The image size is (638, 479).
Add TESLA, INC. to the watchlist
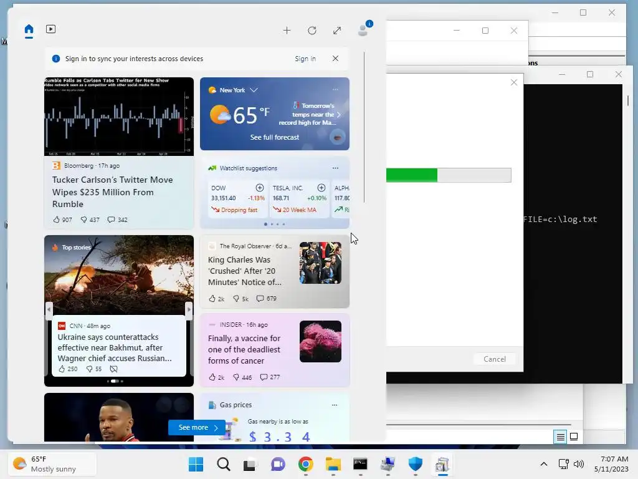[321, 188]
